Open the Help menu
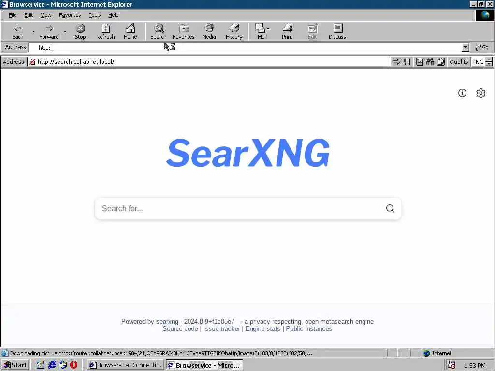The image size is (495, 371). [x=113, y=15]
